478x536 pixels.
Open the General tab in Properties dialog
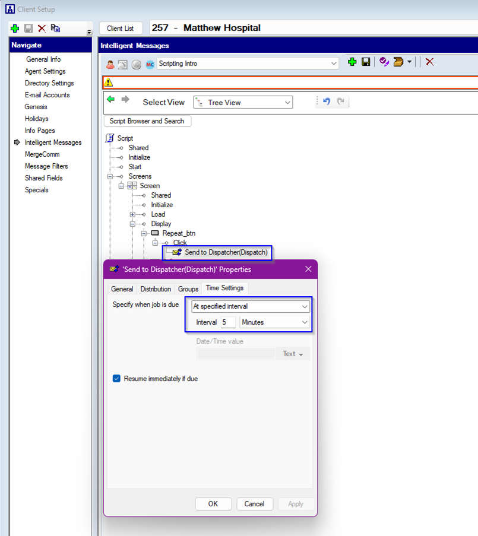coord(122,289)
